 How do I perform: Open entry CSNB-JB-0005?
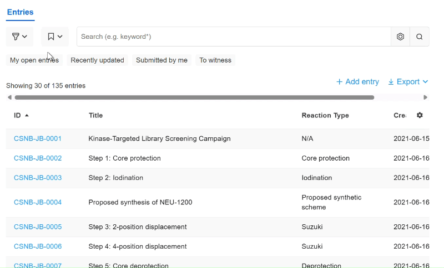38,227
